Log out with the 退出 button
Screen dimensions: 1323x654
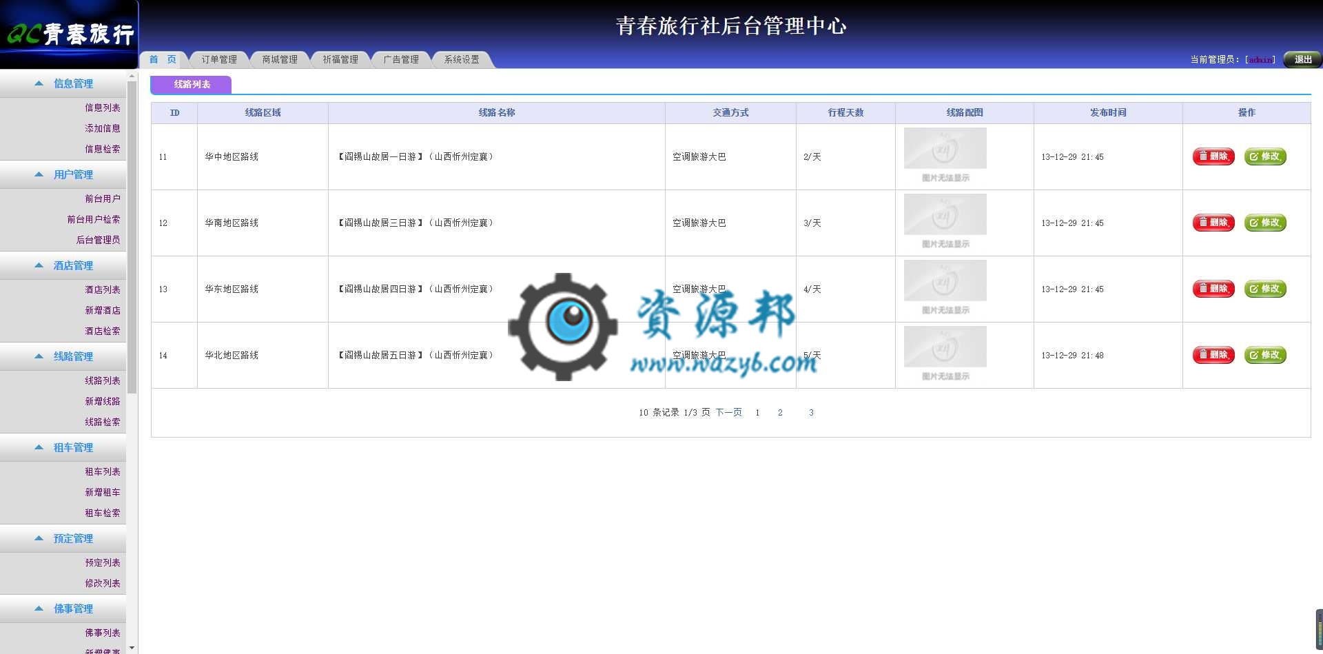1302,59
